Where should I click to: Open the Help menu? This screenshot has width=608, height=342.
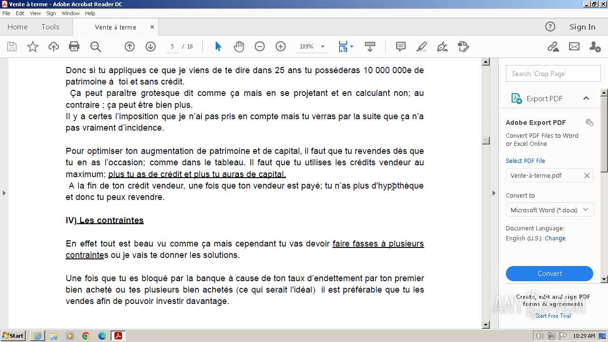pyautogui.click(x=90, y=13)
